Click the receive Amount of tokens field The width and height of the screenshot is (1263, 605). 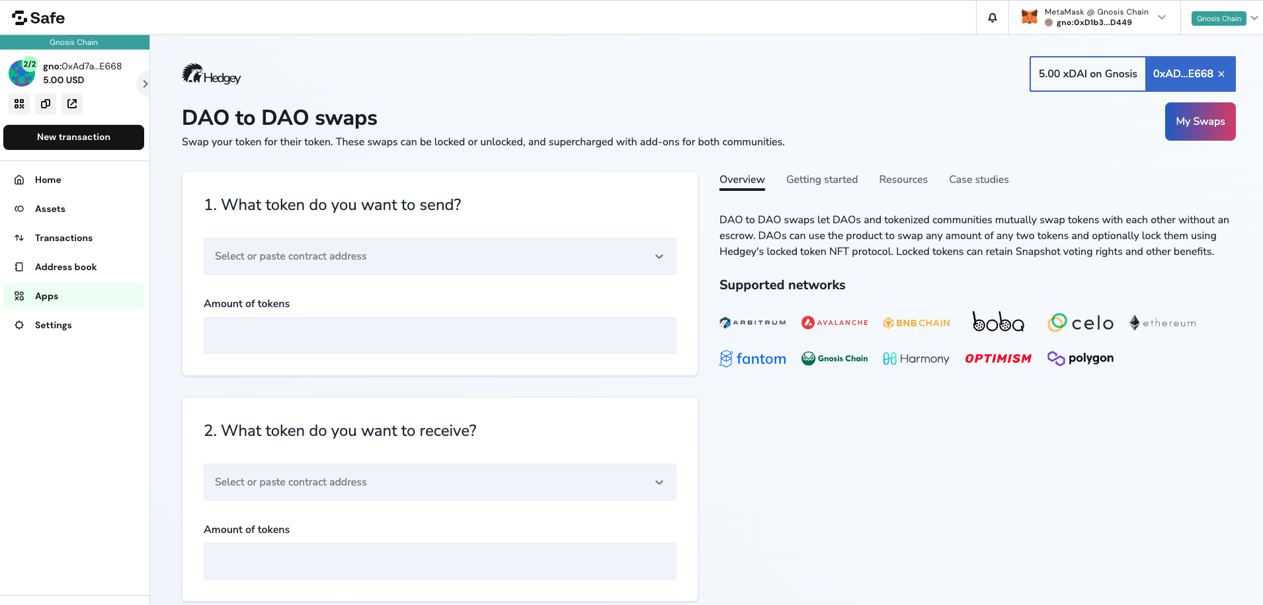(x=440, y=561)
